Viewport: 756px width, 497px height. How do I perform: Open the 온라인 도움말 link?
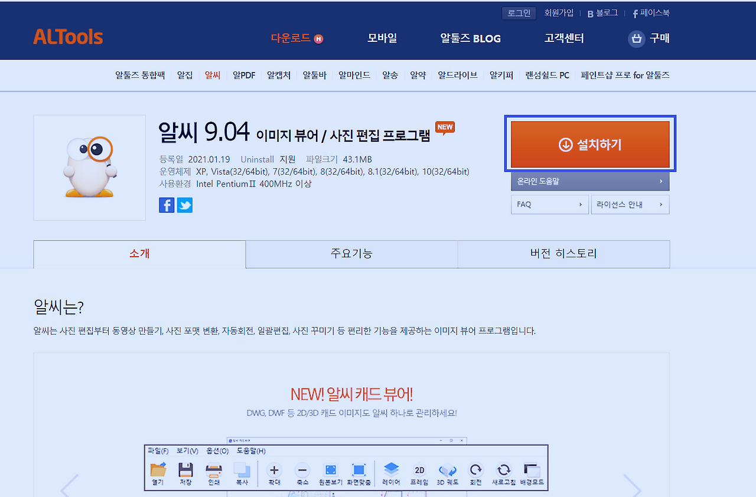coord(590,181)
